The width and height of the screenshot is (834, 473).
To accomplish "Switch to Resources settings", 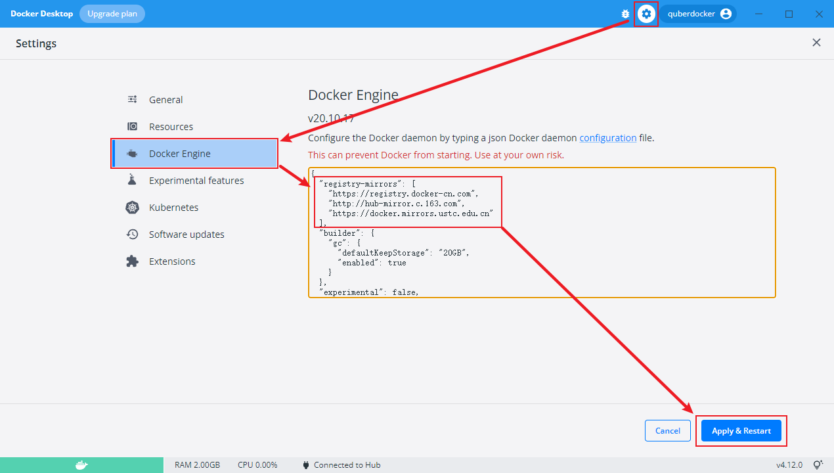I will pos(171,127).
